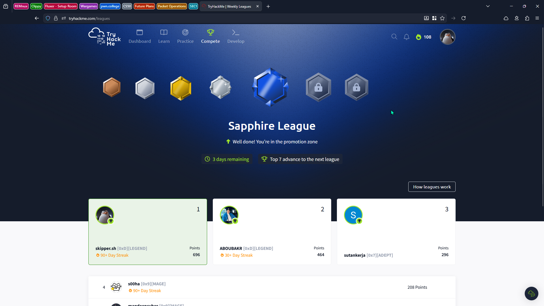Open the chat support bubble icon

pyautogui.click(x=531, y=293)
